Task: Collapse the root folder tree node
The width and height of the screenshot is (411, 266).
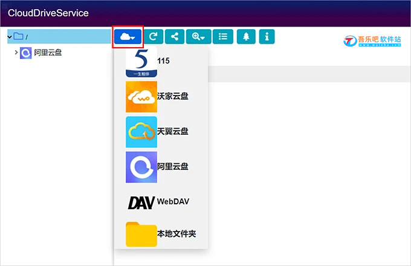Action: click(10, 37)
